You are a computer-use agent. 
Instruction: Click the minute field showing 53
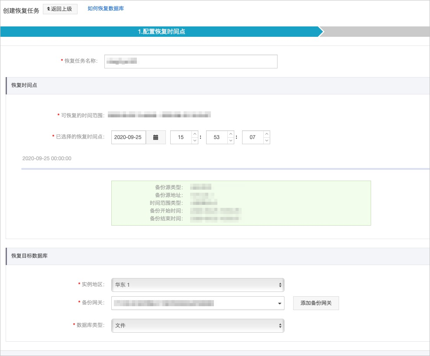pyautogui.click(x=217, y=137)
